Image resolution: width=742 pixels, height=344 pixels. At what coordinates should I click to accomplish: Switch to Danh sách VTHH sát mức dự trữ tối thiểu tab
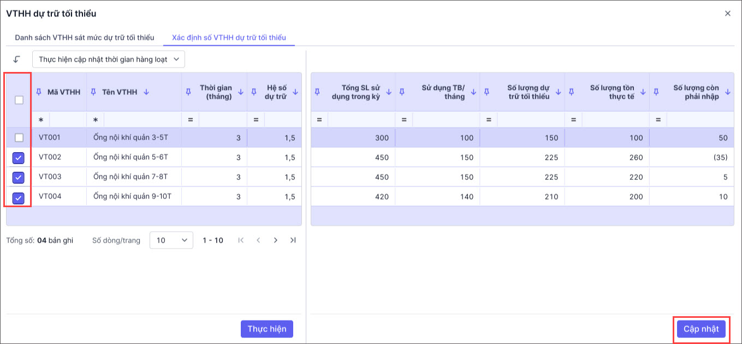click(85, 38)
